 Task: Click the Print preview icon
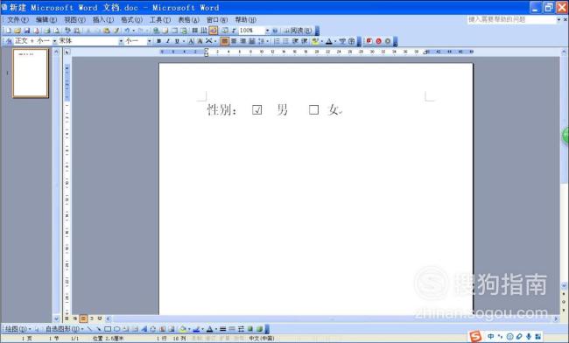point(56,31)
